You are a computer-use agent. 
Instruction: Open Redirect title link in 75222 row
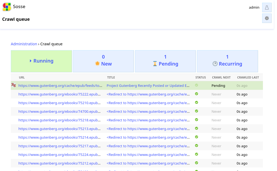[148, 94]
